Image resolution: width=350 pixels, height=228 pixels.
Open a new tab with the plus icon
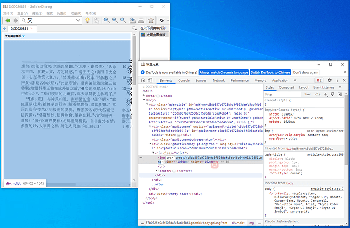[4, 28]
